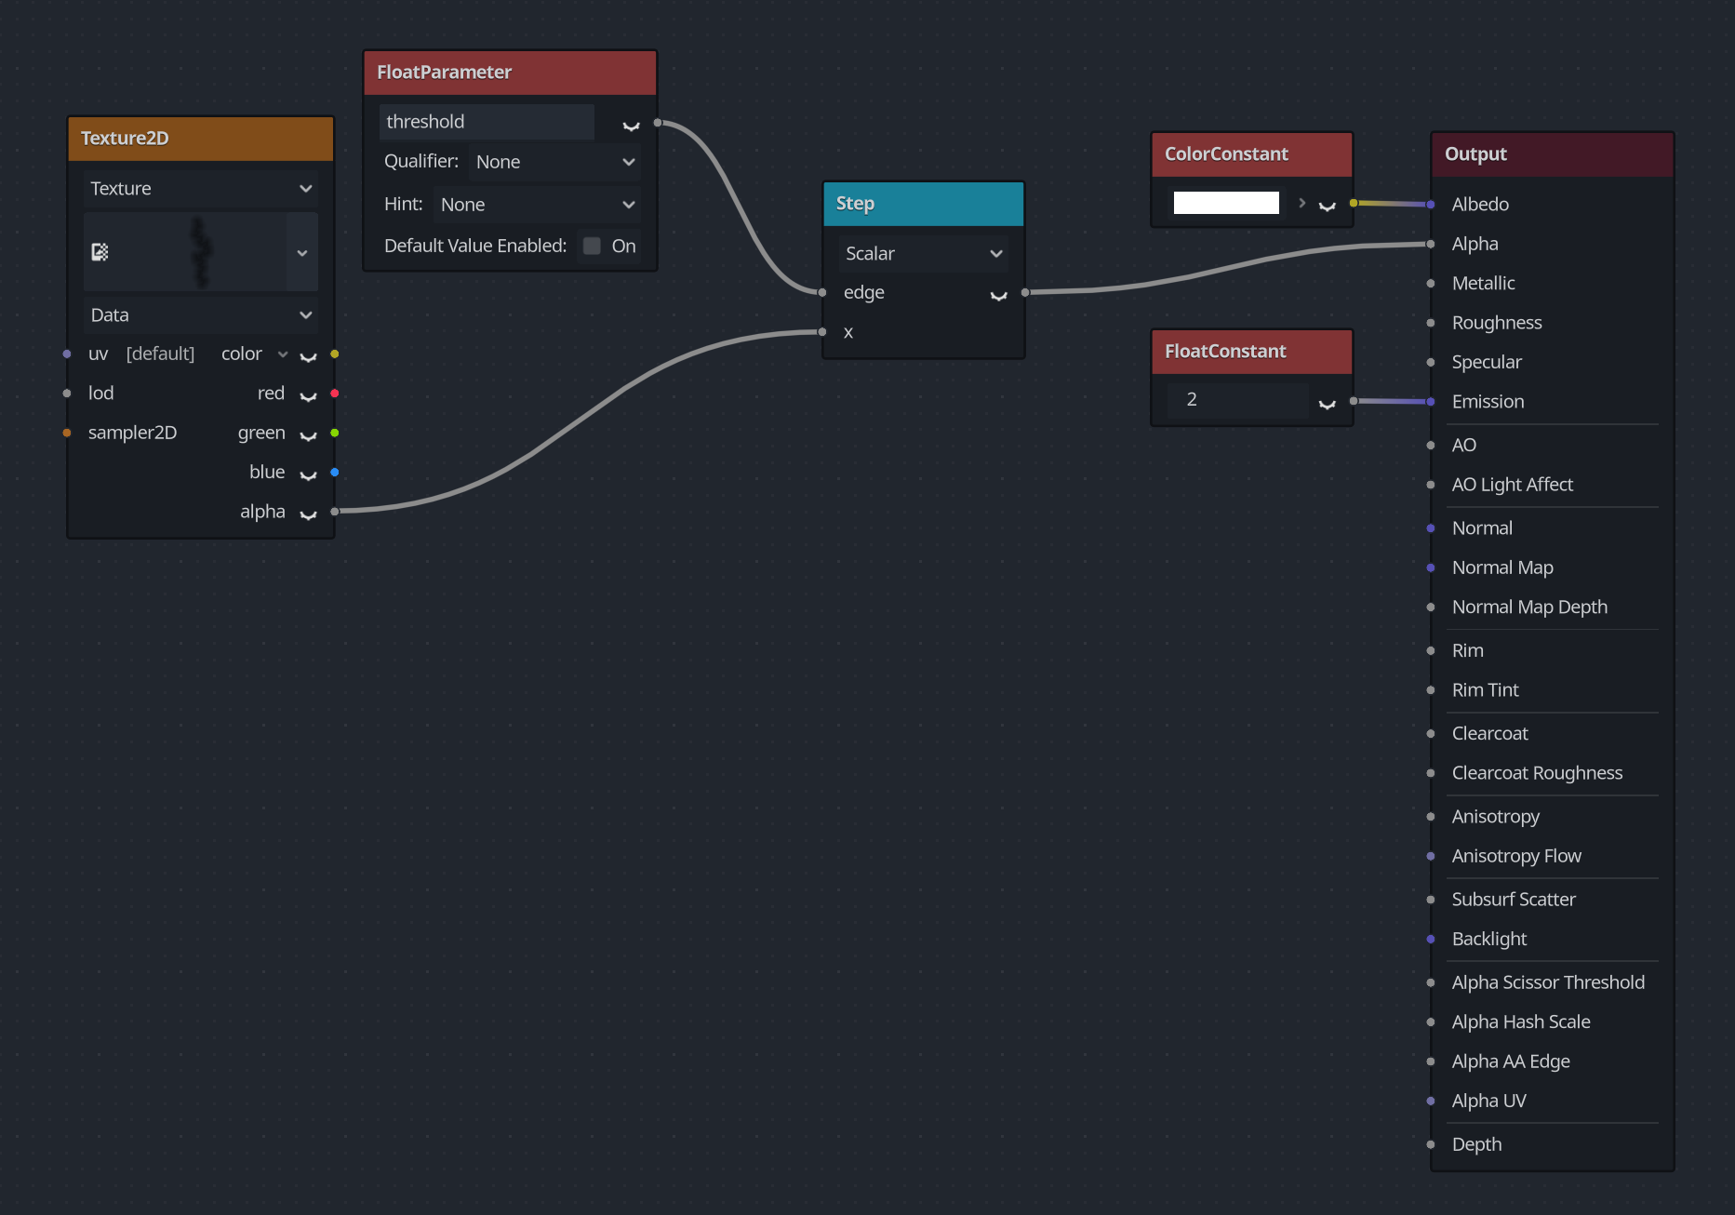The width and height of the screenshot is (1735, 1215).
Task: Click the Step x input port
Action: click(x=822, y=332)
